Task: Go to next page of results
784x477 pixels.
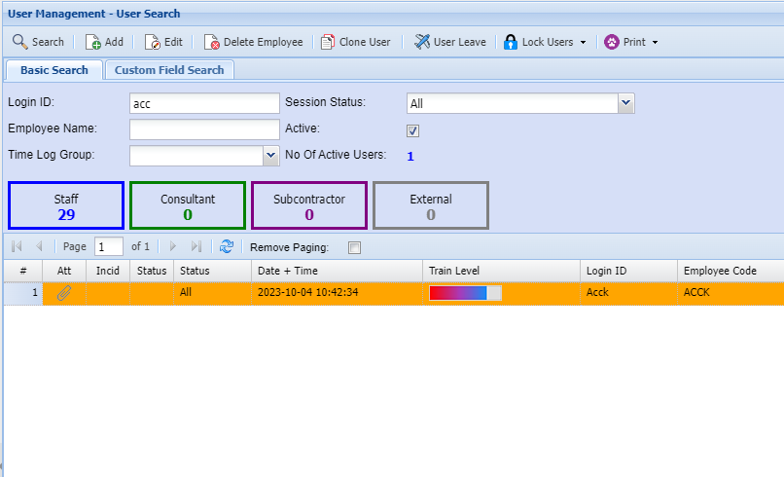Action: click(173, 246)
